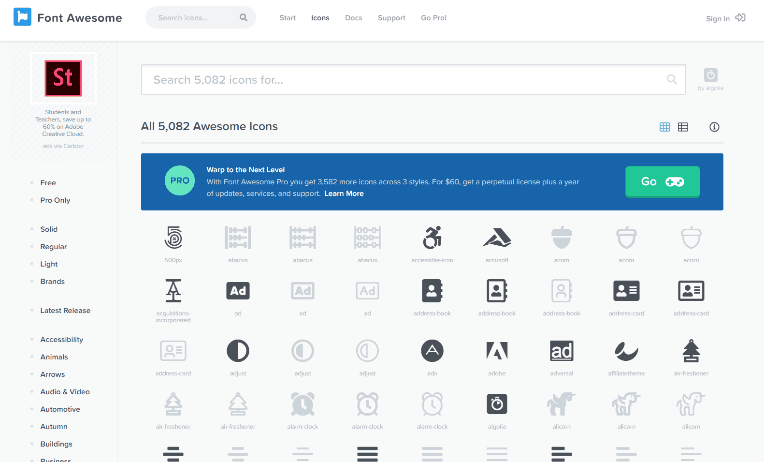Open the adn brand icon
Screen dimensions: 764x462
pyautogui.click(x=432, y=351)
